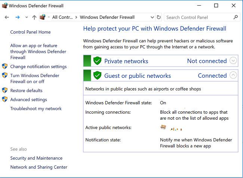Open Network and Sharing Center link
Screen dimensions: 243x178
point(39,167)
